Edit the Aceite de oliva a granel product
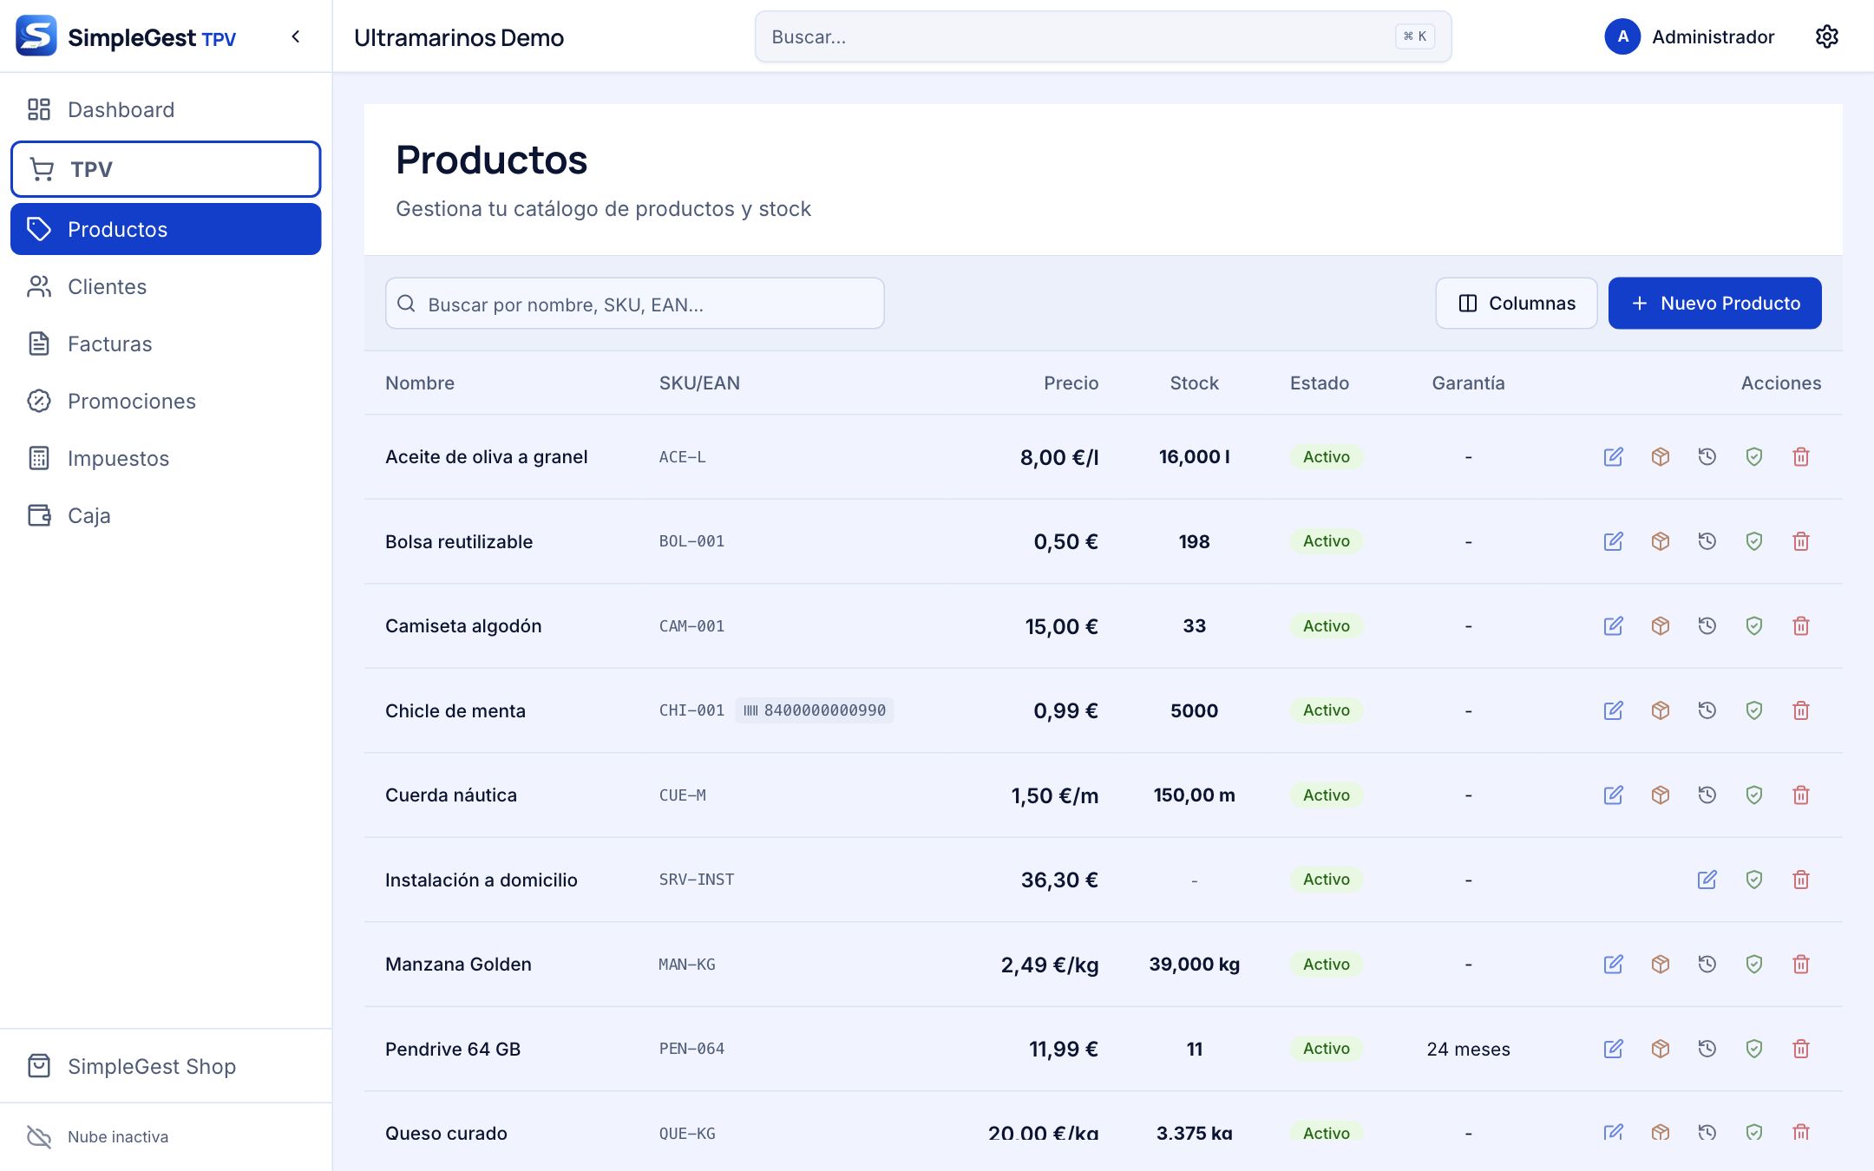1874x1171 pixels. pyautogui.click(x=1613, y=457)
